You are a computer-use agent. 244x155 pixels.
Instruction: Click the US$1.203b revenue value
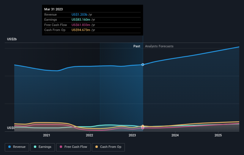(79, 14)
